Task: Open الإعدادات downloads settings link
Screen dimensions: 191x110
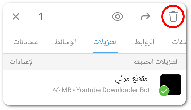Action: click(22, 62)
